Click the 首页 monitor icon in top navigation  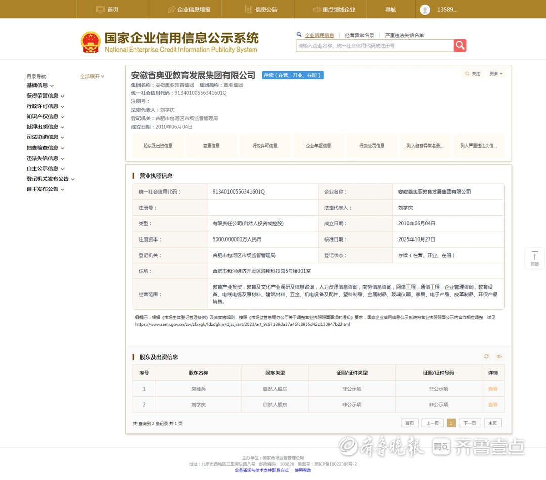pos(100,10)
